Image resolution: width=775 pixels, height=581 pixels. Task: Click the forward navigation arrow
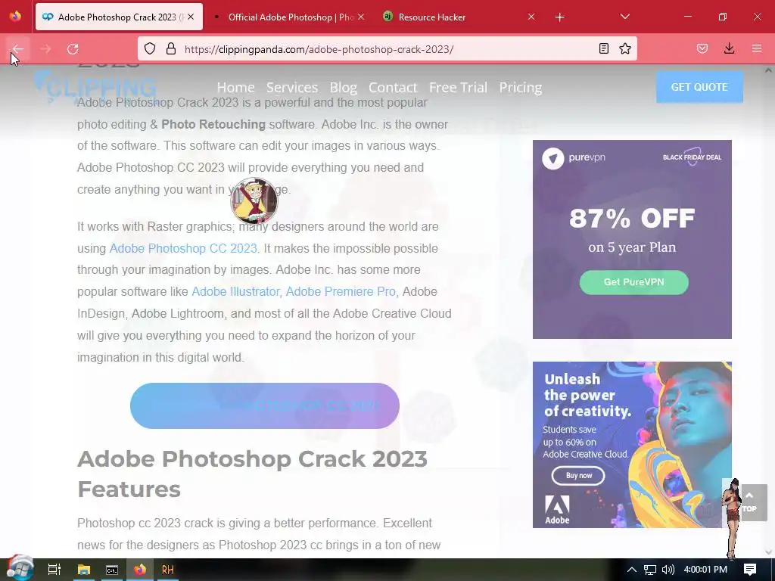point(45,49)
